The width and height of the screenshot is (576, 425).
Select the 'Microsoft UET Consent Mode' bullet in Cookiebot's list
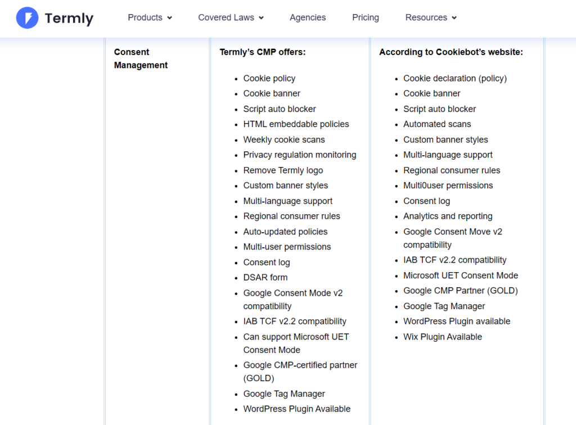pos(461,275)
